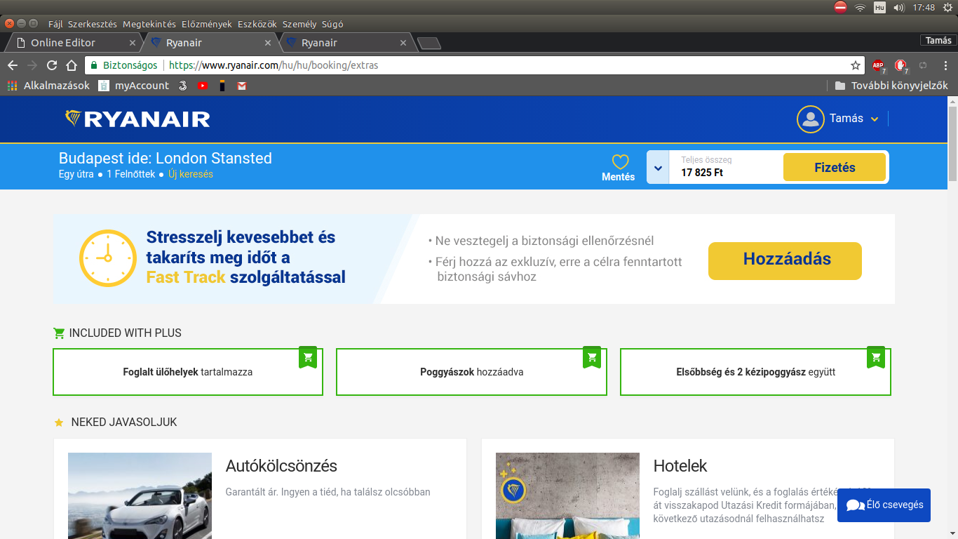958x539 pixels.
Task: Click the Tamás Chrome profile button
Action: pos(938,40)
